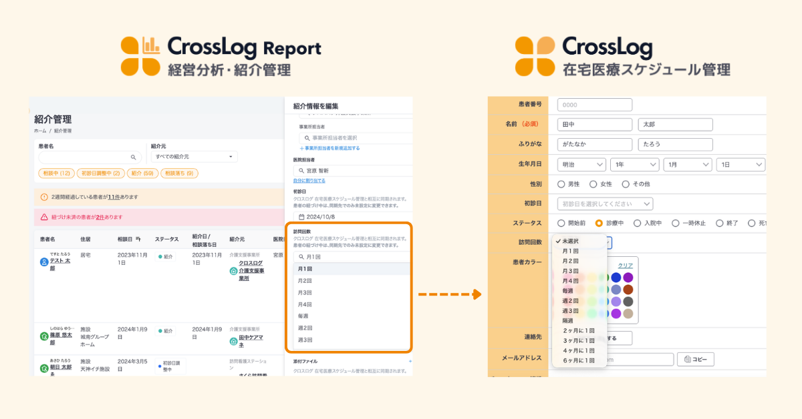Open the ホーム breadcrumb link
The width and height of the screenshot is (802, 419).
point(40,131)
